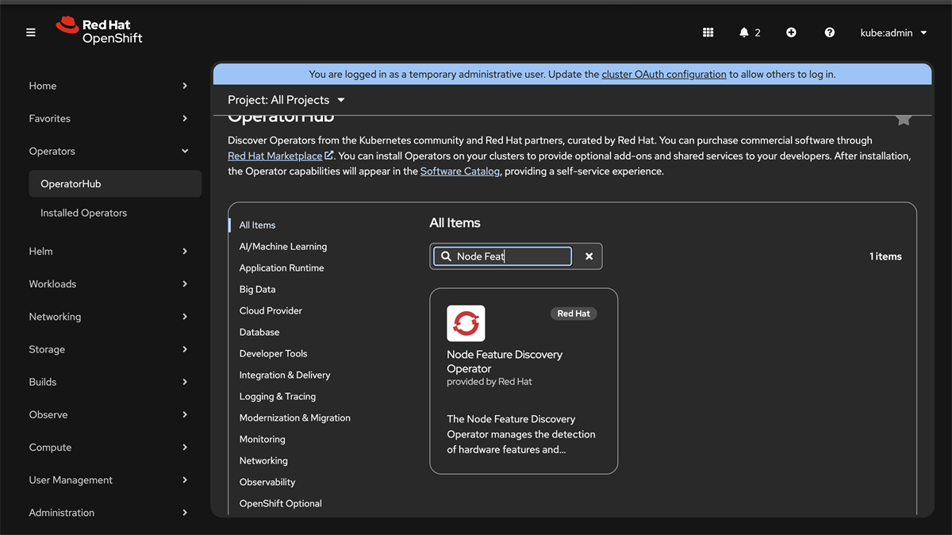The image size is (952, 535).
Task: Open the application launcher grid
Action: pyautogui.click(x=708, y=33)
